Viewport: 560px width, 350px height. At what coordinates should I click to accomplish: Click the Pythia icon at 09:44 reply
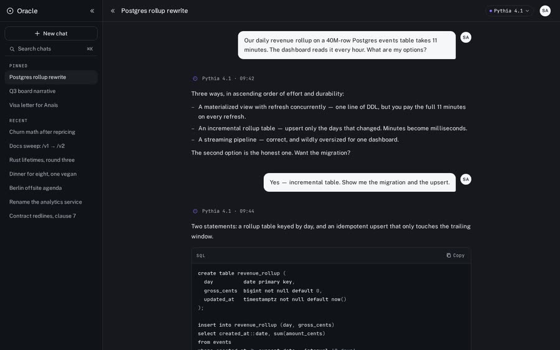[x=195, y=211]
